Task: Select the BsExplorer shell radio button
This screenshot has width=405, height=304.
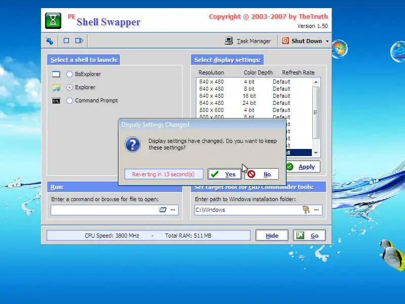Action: [69, 74]
